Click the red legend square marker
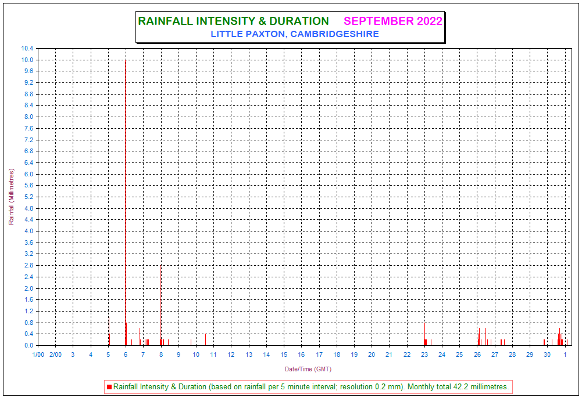The width and height of the screenshot is (582, 398). [109, 387]
